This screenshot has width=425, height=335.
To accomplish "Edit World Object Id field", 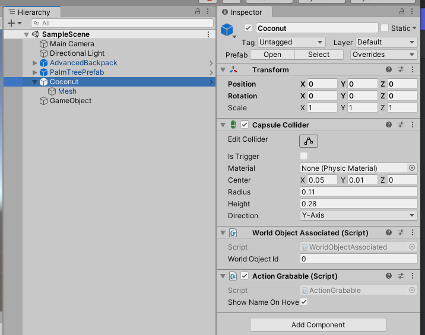I will [359, 259].
